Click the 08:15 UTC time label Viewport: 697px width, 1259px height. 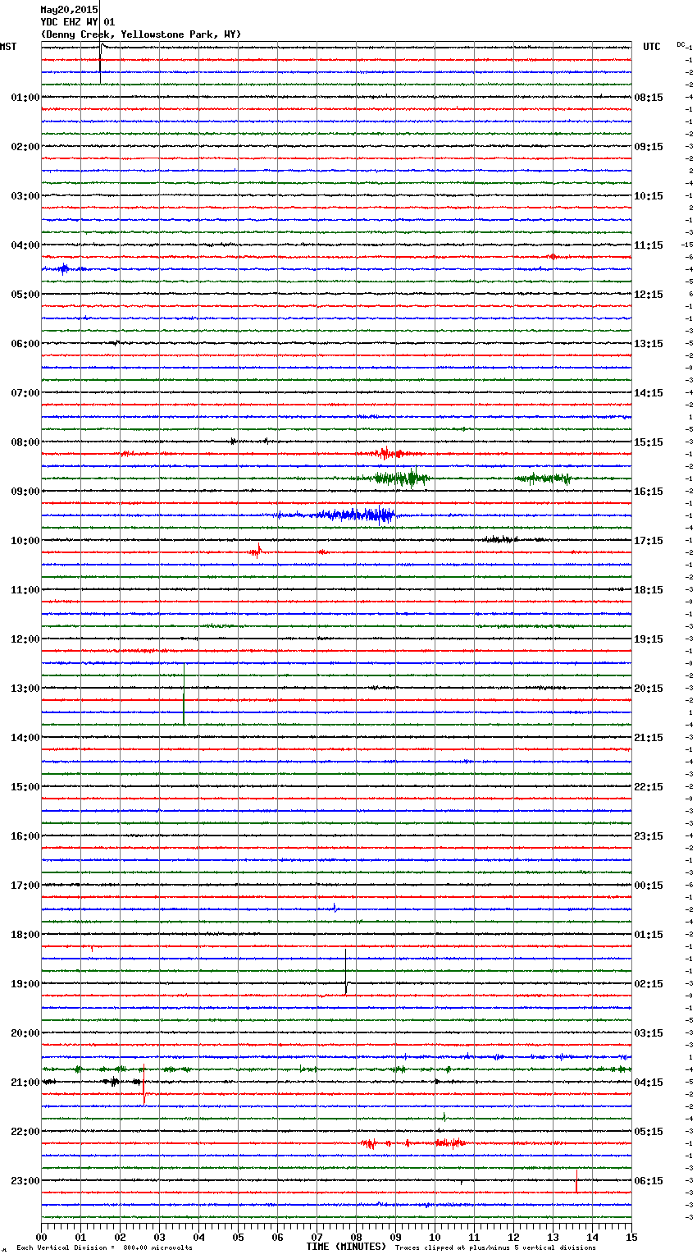pos(649,98)
